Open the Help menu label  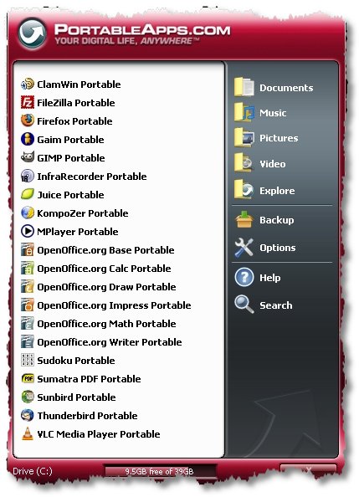click(270, 278)
